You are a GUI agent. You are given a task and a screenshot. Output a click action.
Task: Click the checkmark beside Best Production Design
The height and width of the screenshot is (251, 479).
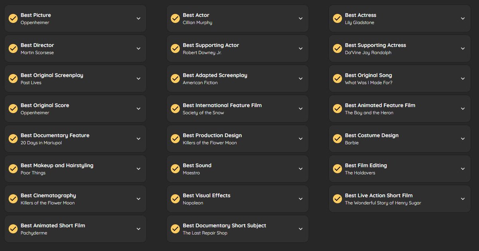pyautogui.click(x=175, y=139)
